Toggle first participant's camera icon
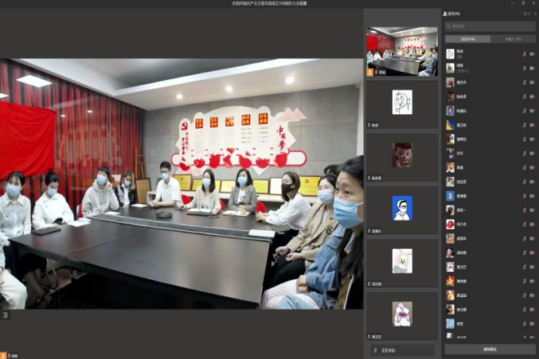 point(532,54)
